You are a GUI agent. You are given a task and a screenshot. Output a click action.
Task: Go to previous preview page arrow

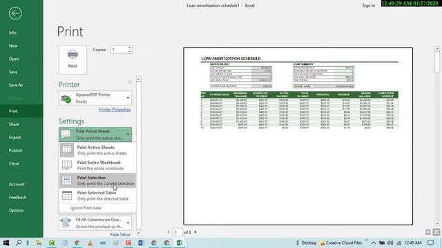tap(169, 232)
